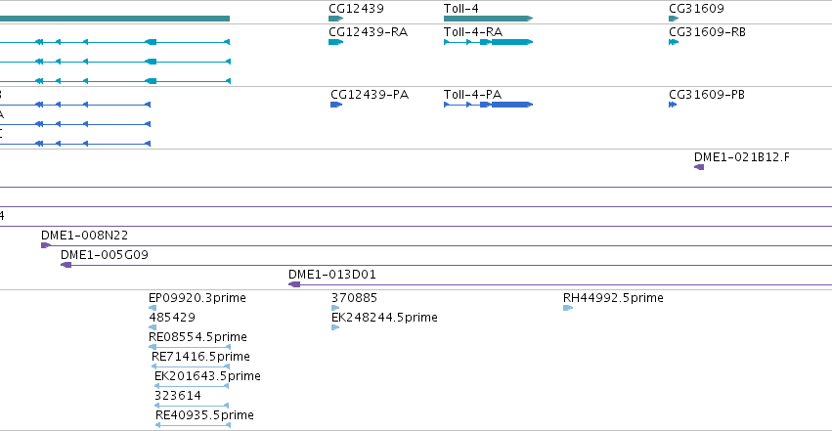Select the EK248244.5prime EST arrow
This screenshot has height=431, width=832.
(335, 327)
